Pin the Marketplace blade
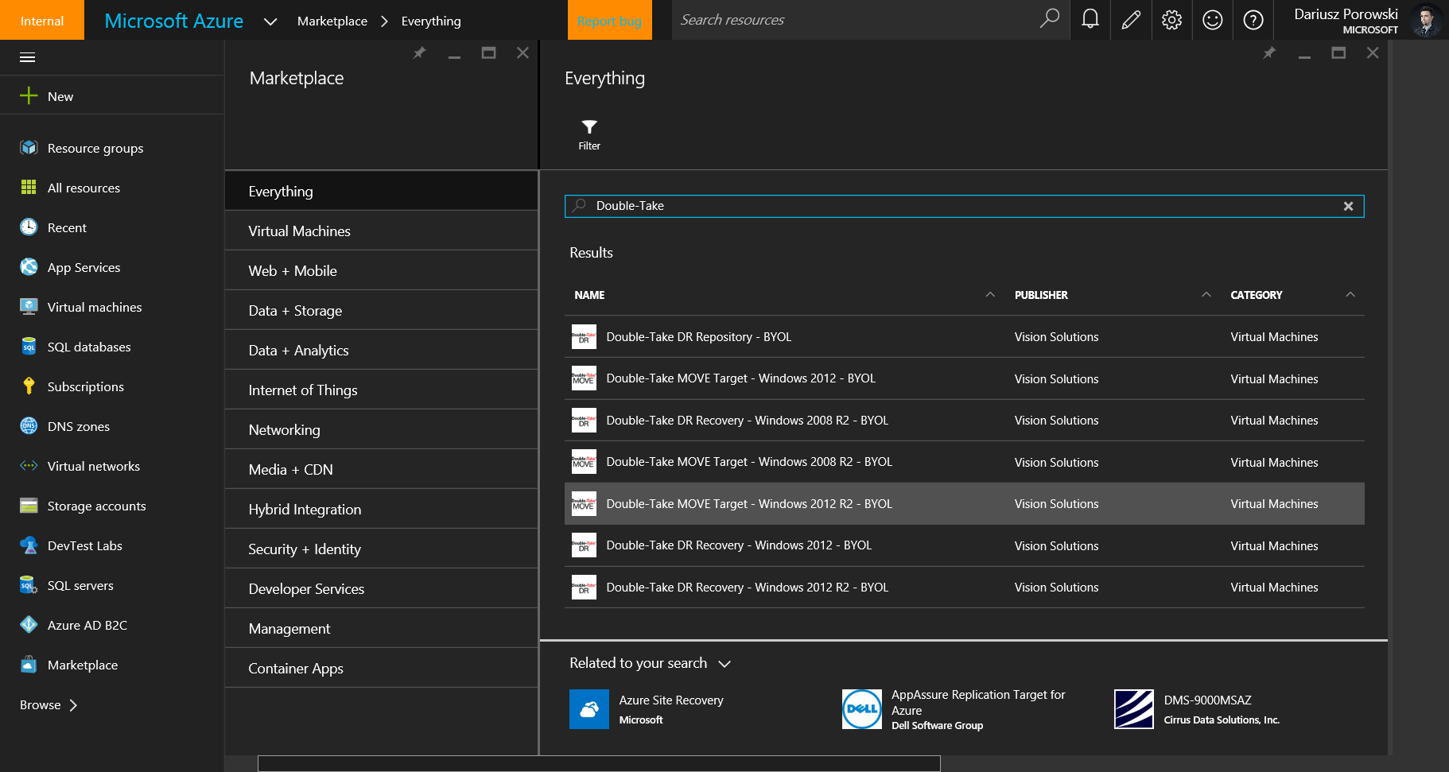The width and height of the screenshot is (1449, 772). 420,52
